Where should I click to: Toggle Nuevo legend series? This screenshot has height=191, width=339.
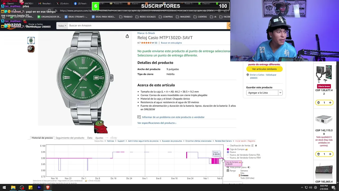pyautogui.click(x=231, y=152)
